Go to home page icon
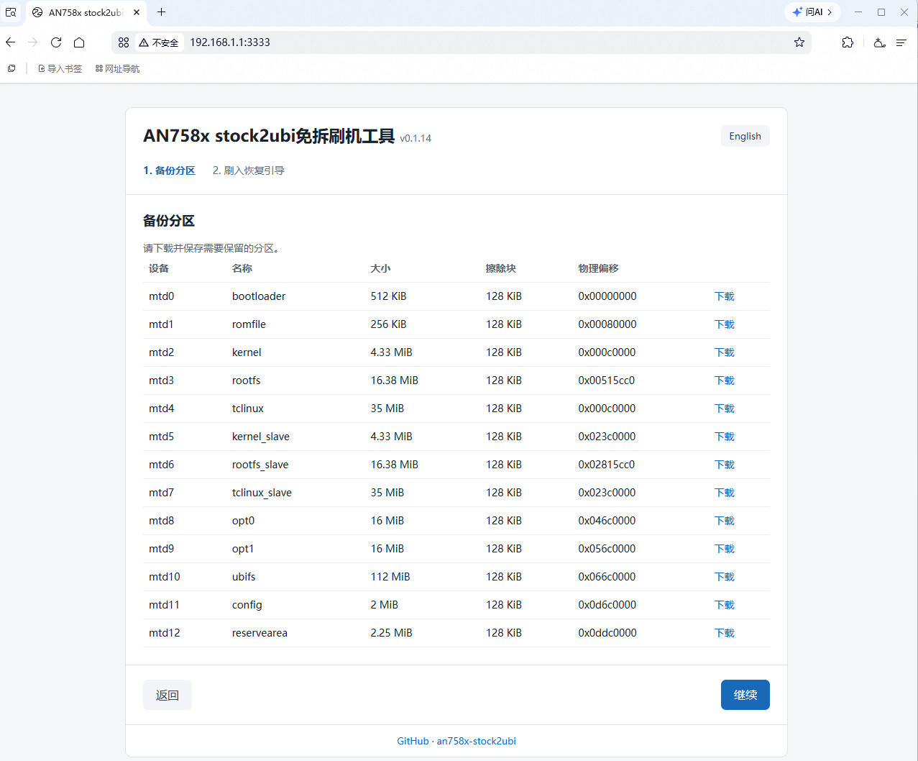Viewport: 918px width, 761px height. [x=79, y=42]
